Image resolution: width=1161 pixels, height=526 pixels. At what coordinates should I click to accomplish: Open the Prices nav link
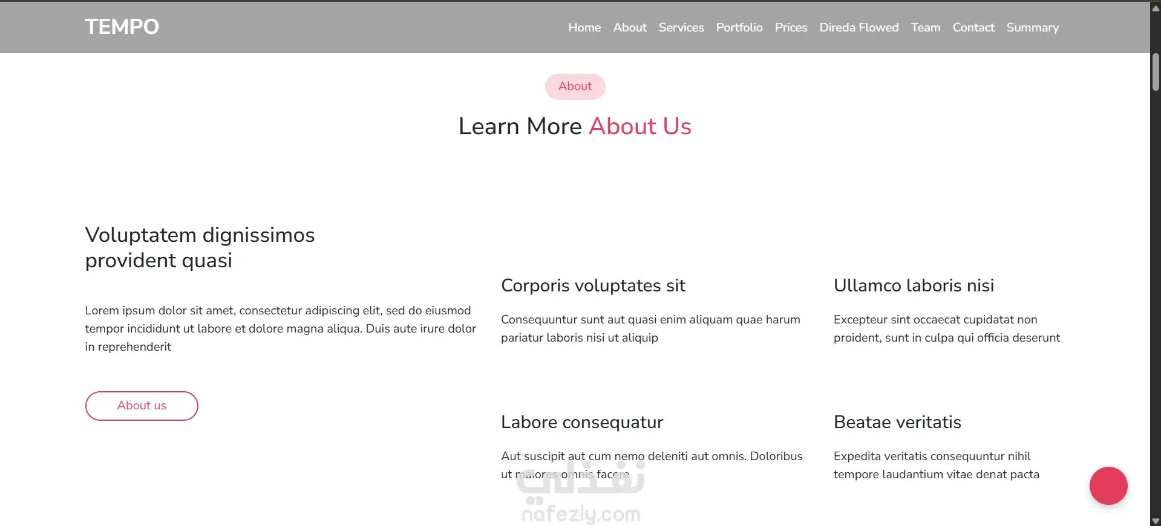[791, 27]
